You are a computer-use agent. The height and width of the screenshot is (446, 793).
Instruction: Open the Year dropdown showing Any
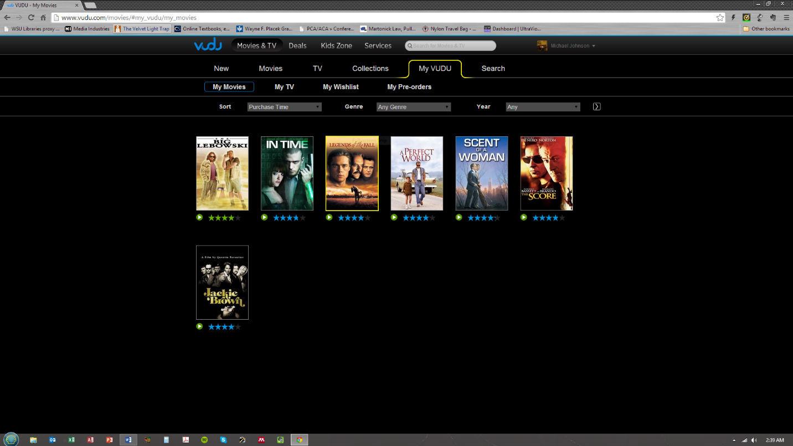(x=543, y=107)
